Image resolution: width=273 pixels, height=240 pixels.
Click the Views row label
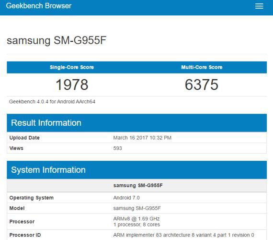[x=16, y=148]
